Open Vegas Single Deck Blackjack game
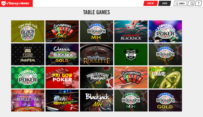The width and height of the screenshot is (203, 117). click(28, 31)
